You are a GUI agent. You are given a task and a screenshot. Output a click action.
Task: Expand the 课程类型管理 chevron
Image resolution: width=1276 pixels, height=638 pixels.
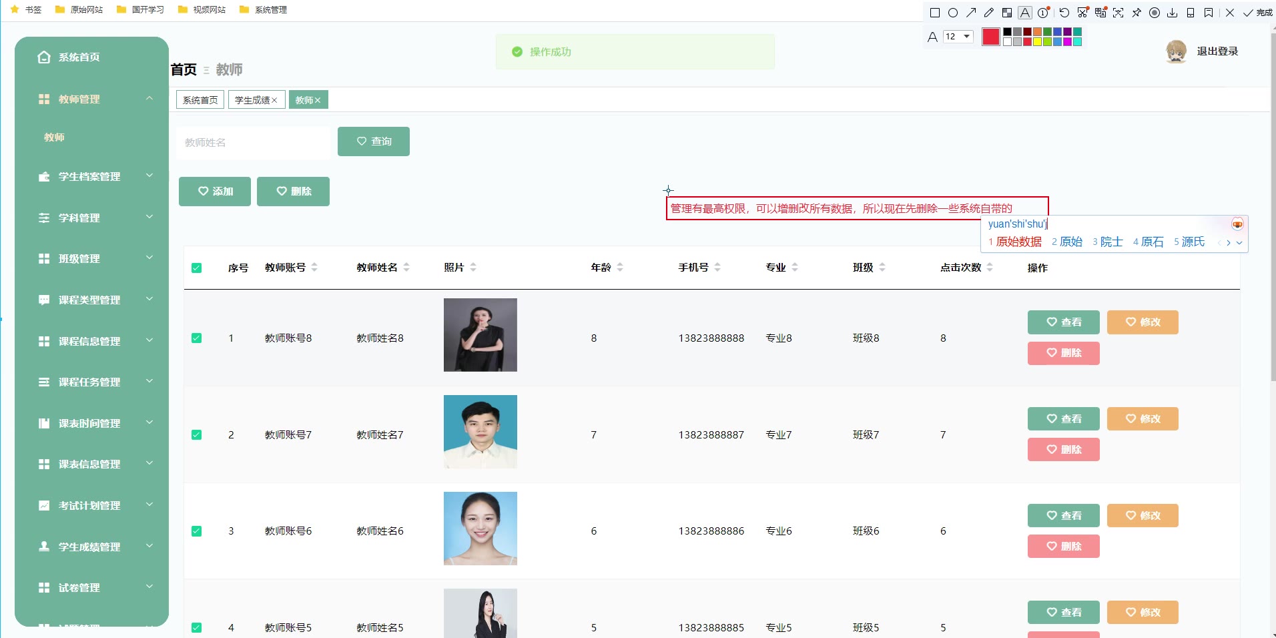(x=149, y=299)
